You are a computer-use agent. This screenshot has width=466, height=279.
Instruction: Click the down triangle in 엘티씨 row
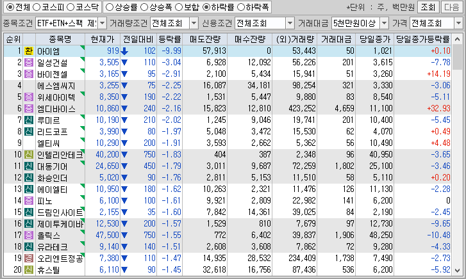tap(124, 143)
